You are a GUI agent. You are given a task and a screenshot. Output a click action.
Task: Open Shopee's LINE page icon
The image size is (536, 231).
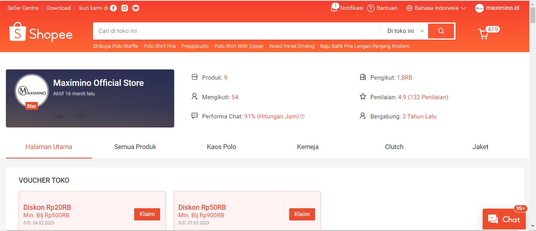pyautogui.click(x=136, y=8)
